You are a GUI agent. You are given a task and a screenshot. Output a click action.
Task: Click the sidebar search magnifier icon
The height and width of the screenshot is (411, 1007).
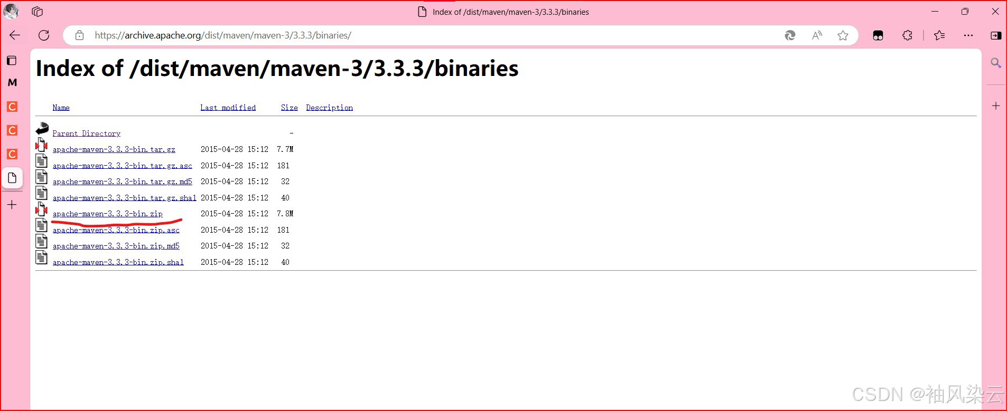click(x=996, y=63)
